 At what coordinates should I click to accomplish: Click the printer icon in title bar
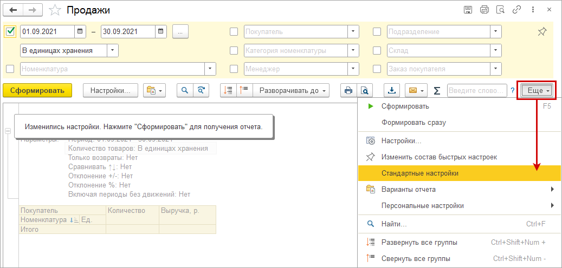[x=485, y=10]
